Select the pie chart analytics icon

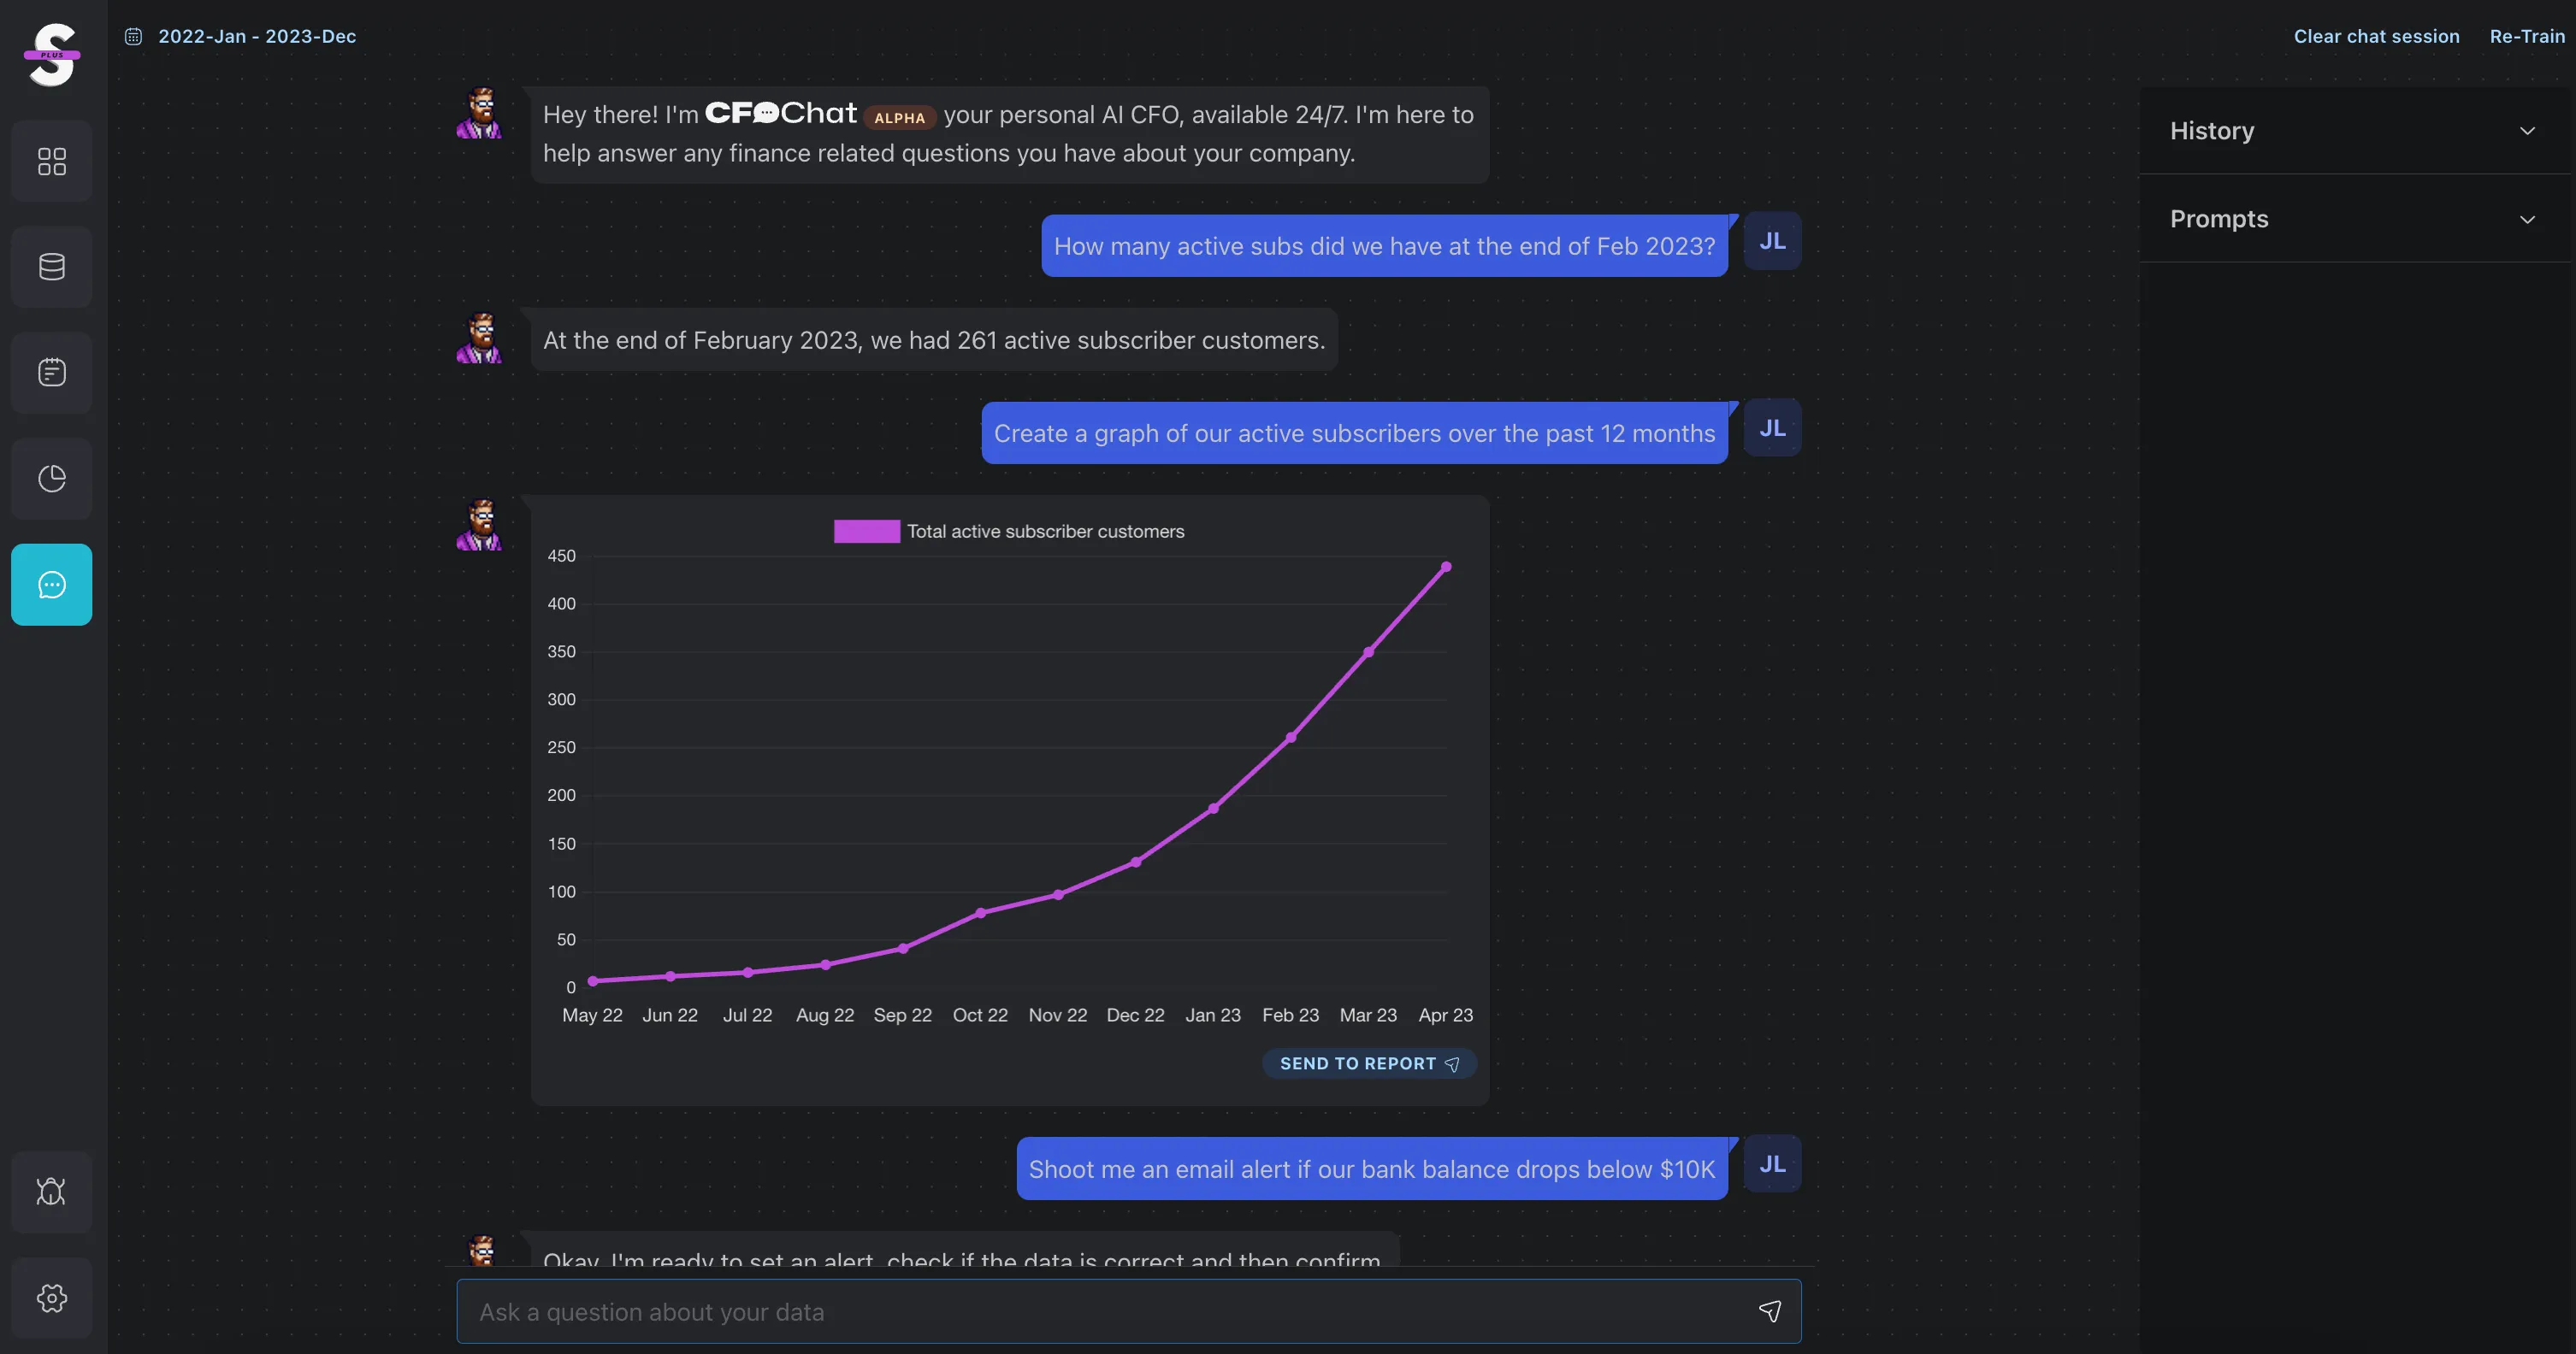tap(51, 478)
